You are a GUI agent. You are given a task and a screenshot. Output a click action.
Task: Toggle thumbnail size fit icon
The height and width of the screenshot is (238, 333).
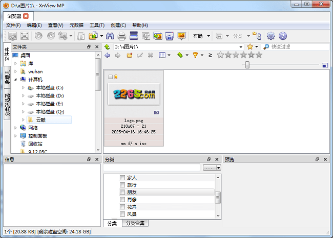point(325,65)
